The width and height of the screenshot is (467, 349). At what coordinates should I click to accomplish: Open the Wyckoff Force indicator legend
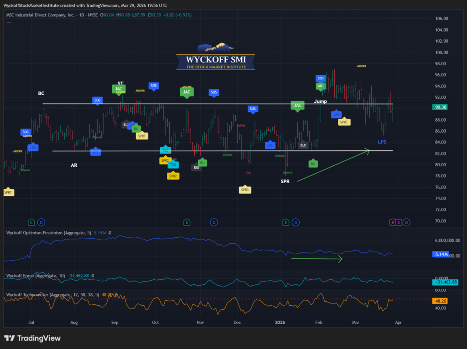coord(34,276)
